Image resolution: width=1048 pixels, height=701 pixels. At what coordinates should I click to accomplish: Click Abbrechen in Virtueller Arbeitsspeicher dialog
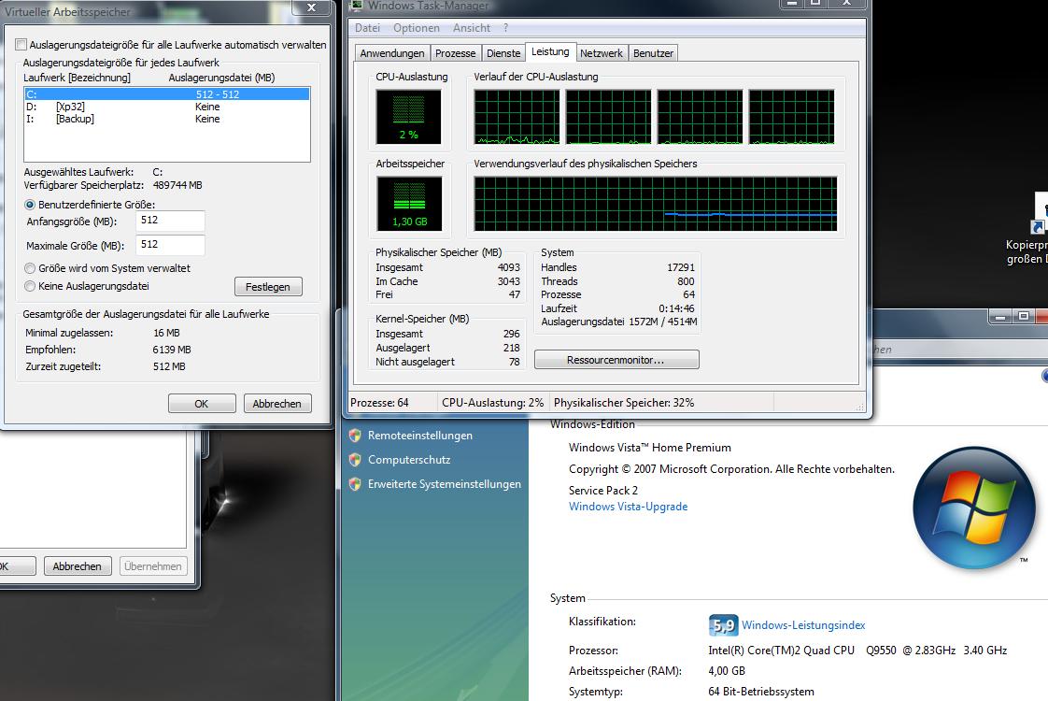[x=277, y=404]
